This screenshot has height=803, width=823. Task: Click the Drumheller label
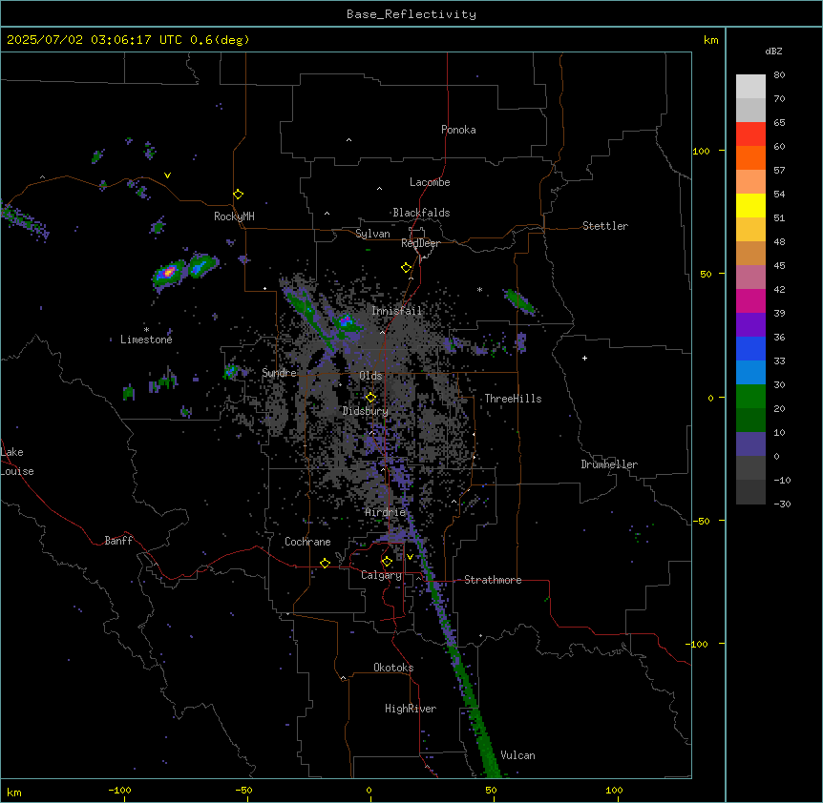tap(609, 464)
